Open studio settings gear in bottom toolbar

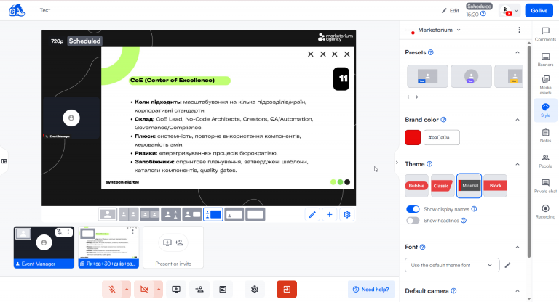[255, 289]
